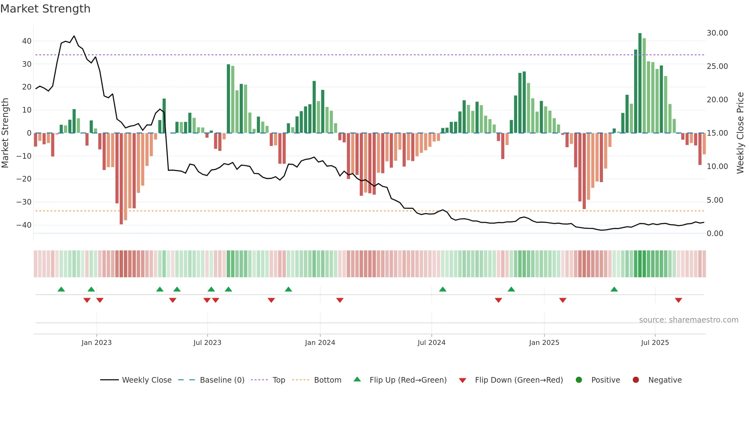The height and width of the screenshot is (421, 749).
Task: Select the red flip-down marker just after Jan 2024
Action: (340, 300)
